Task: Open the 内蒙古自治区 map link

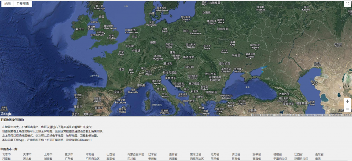Action: point(136,154)
